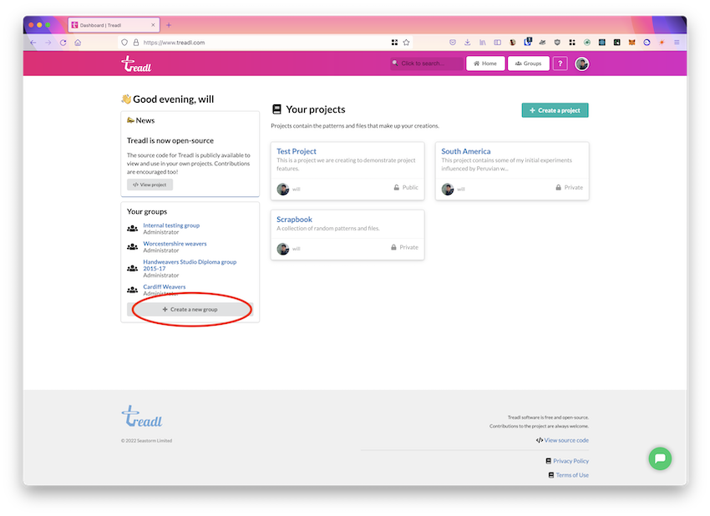
Task: Click the orange sun extension icon
Action: (662, 43)
